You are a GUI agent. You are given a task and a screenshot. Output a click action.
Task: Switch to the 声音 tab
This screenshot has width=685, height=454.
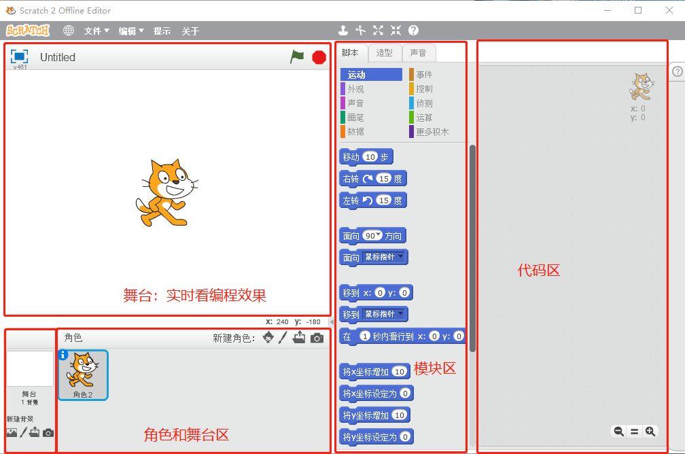point(419,53)
